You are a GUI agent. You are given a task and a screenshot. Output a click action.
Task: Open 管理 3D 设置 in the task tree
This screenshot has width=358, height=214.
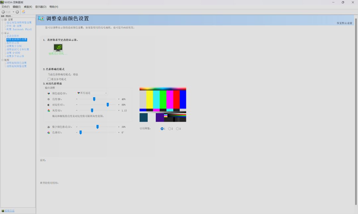coord(14,26)
